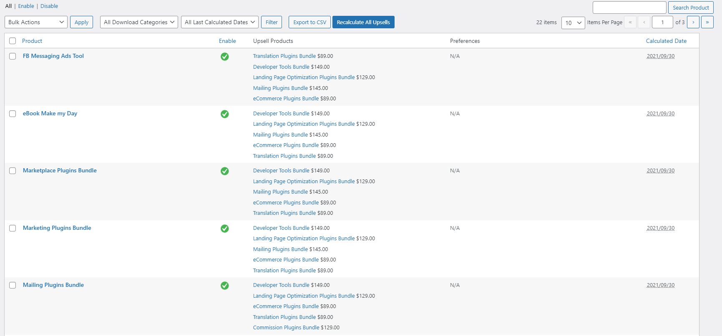Open Translation Plugins Bundle under FB Messaging Ads Tool
The width and height of the screenshot is (722, 336).
[x=284, y=56]
